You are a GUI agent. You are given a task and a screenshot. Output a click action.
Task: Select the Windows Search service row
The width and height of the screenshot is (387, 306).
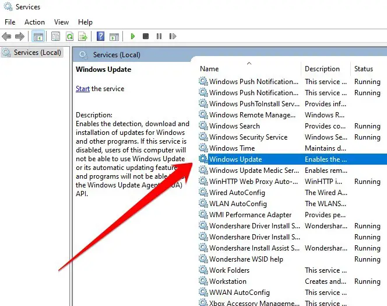293,126
